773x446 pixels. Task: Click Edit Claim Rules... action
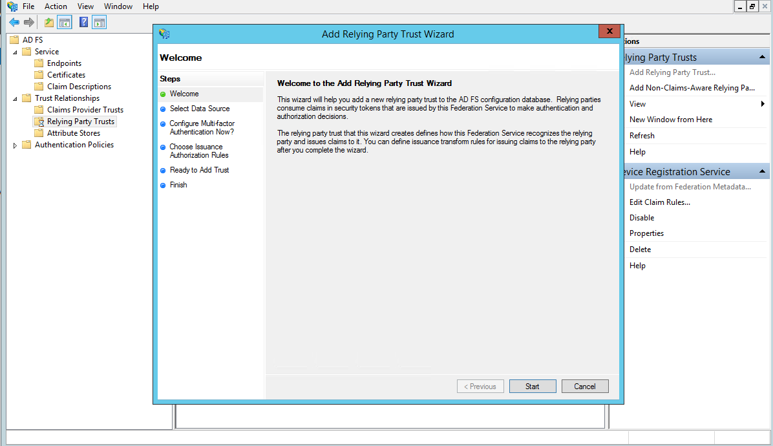[660, 202]
